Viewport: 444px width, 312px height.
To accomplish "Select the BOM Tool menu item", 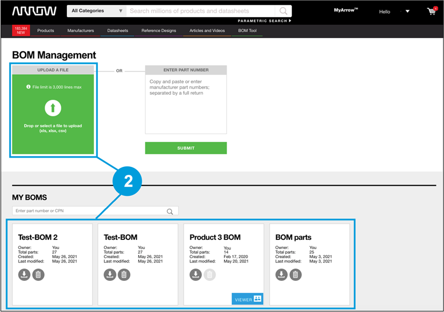I will (248, 31).
